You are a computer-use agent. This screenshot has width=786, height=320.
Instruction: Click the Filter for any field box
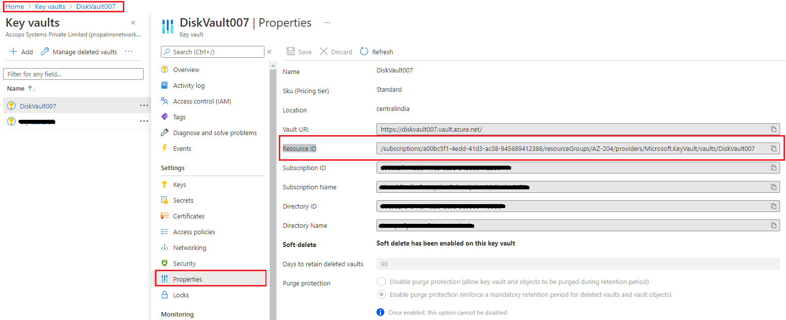click(73, 74)
